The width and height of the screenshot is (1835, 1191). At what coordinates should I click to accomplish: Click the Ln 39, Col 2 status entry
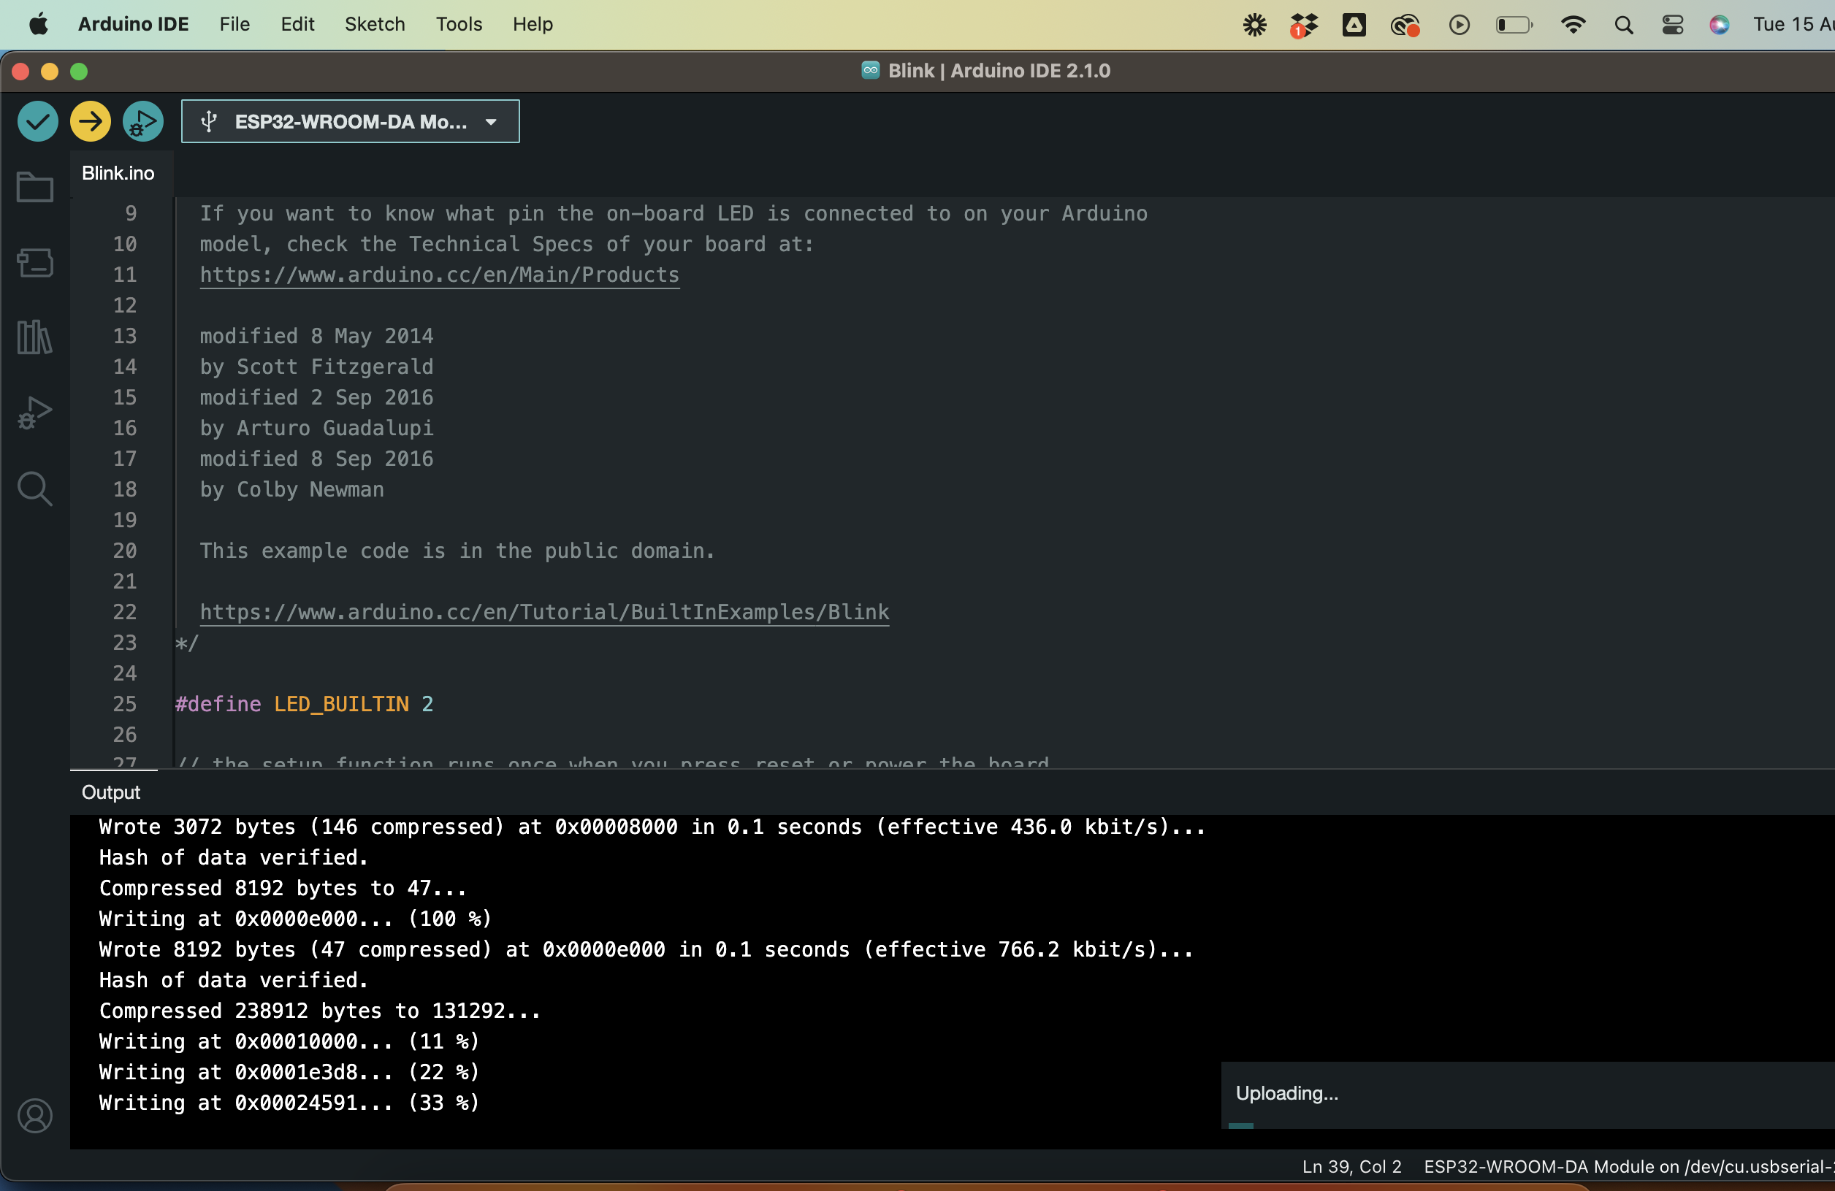[x=1351, y=1166]
